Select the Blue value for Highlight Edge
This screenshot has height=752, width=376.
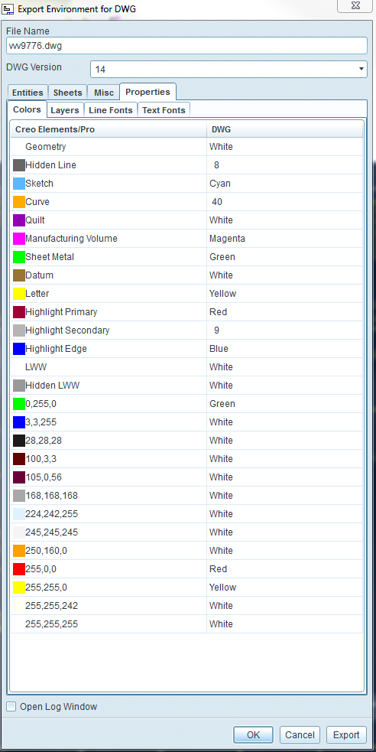pyautogui.click(x=219, y=349)
